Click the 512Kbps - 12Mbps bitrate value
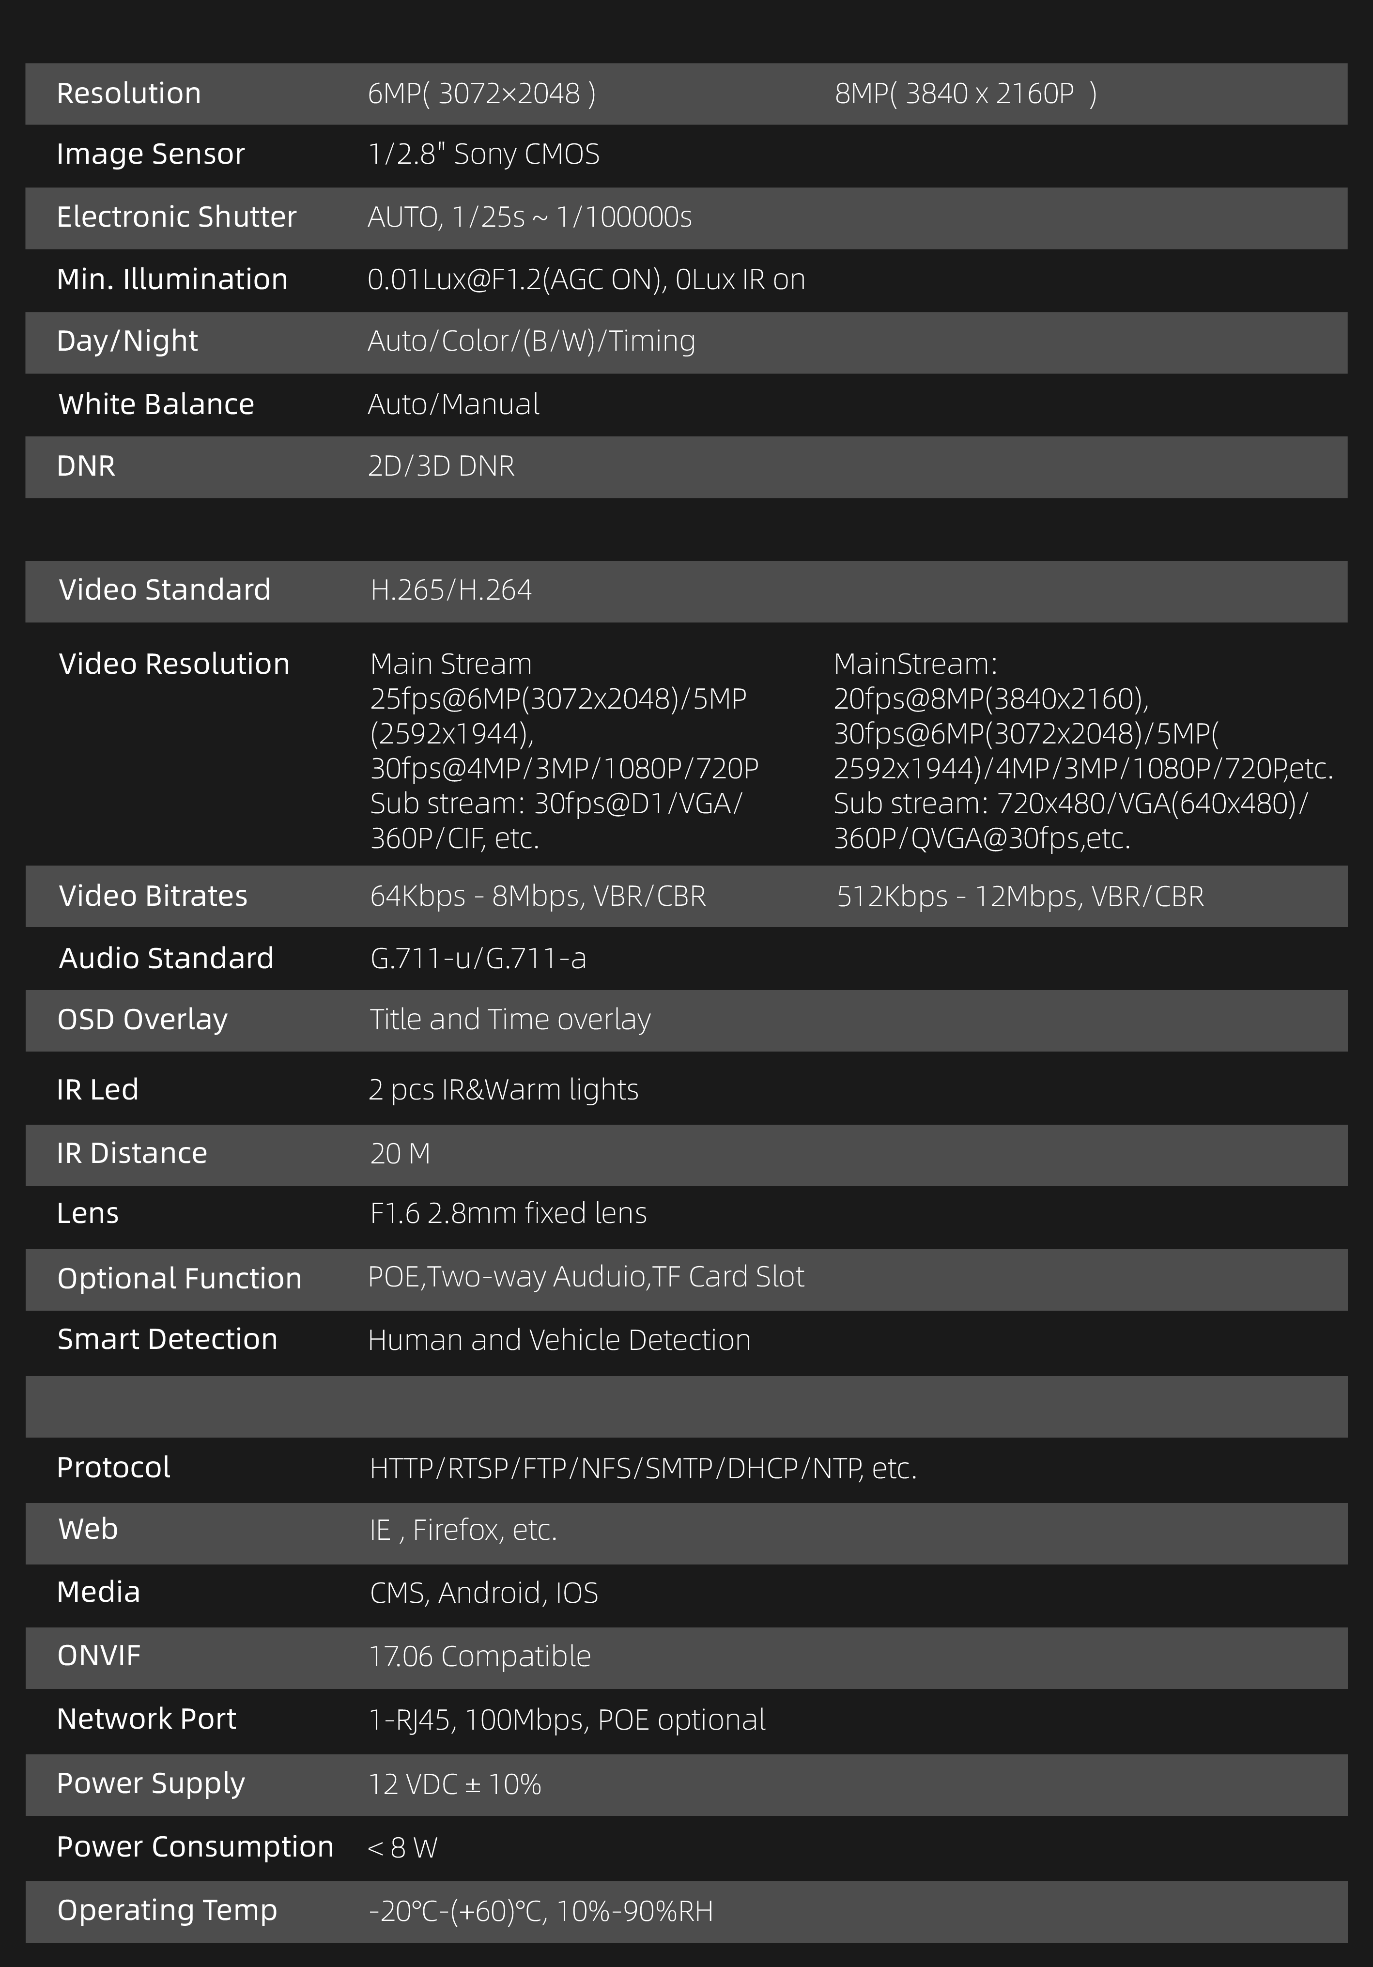The image size is (1373, 1967). click(1020, 897)
